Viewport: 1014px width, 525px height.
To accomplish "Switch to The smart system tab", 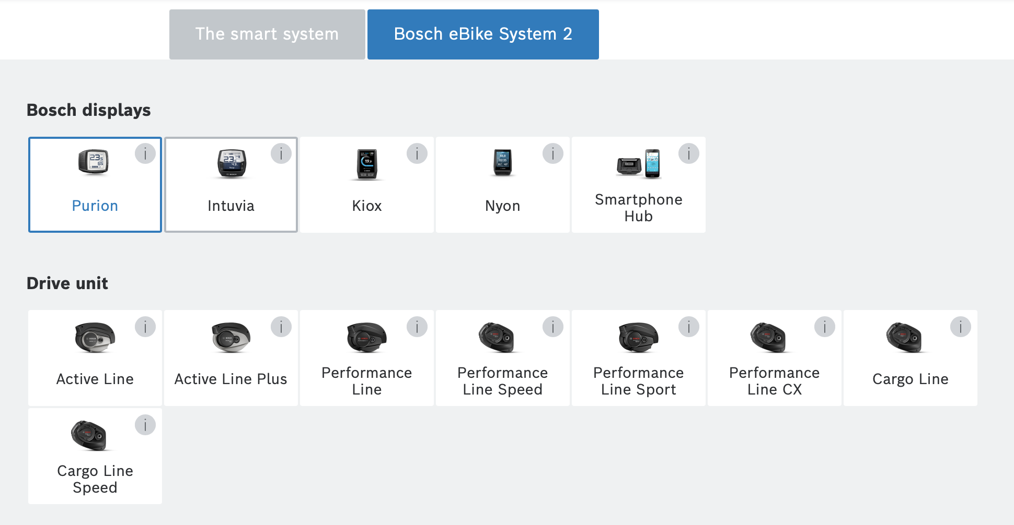I will coord(267,34).
